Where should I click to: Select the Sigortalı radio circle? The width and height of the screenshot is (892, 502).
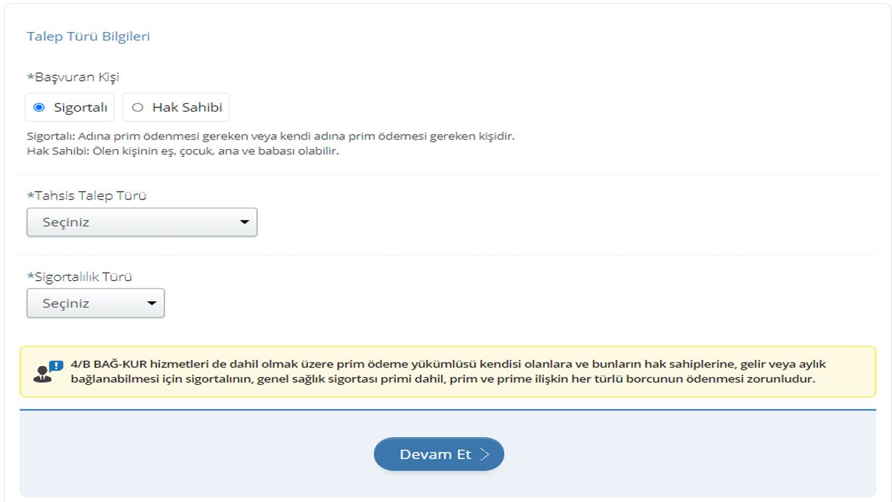pyautogui.click(x=39, y=107)
